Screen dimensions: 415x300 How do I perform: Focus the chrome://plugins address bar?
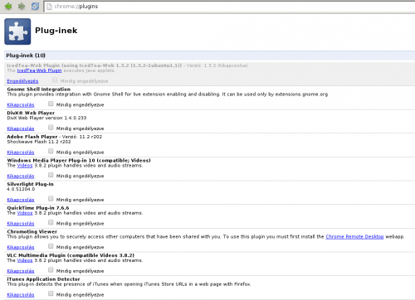[x=230, y=7]
